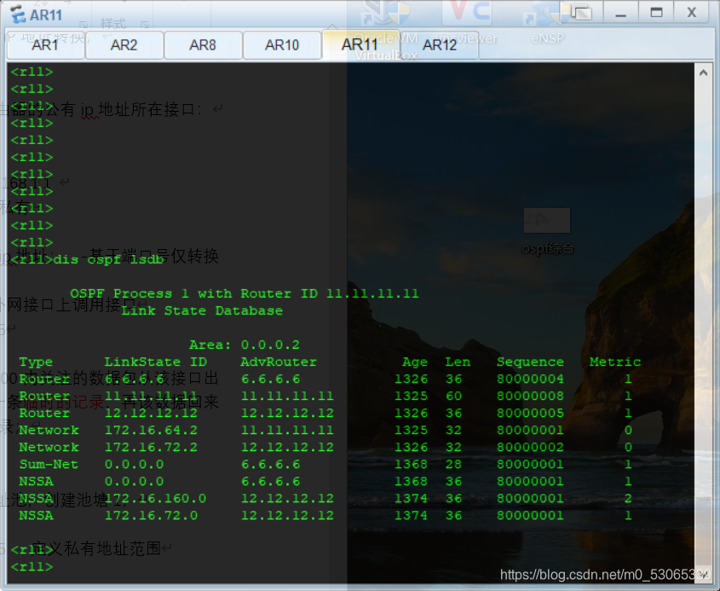Click LinkState ID 172.16.72.0
This screenshot has height=591, width=720.
pyautogui.click(x=151, y=515)
